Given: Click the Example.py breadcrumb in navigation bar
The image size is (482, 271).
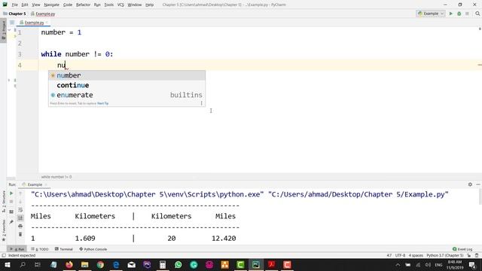Looking at the screenshot, I should click(x=43, y=14).
